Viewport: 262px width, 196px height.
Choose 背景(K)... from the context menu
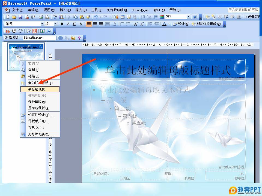pyautogui.click(x=40, y=127)
